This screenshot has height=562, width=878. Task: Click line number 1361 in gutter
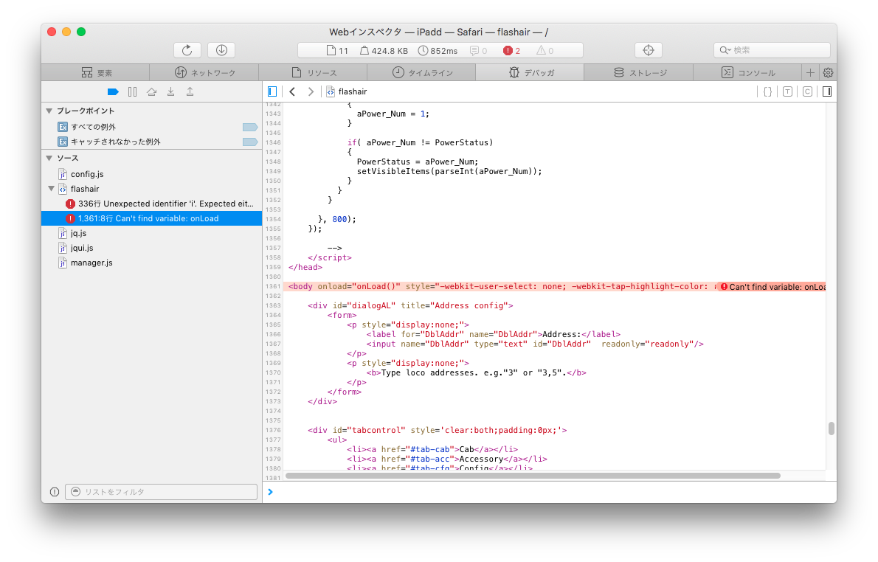coord(273,287)
